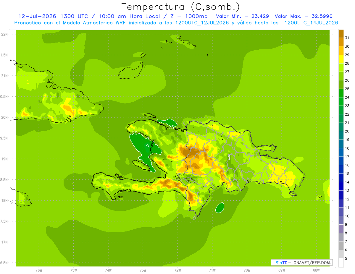Screen dimensions: 355x274
Task: Pick the legend color between 30 and 31
Action: pyautogui.click(x=341, y=42)
